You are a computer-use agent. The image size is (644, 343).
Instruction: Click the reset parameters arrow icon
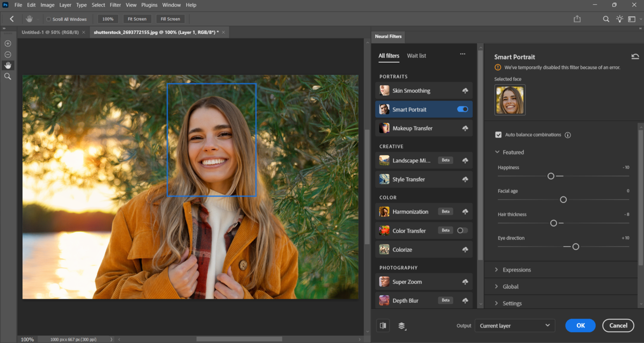[x=635, y=56]
